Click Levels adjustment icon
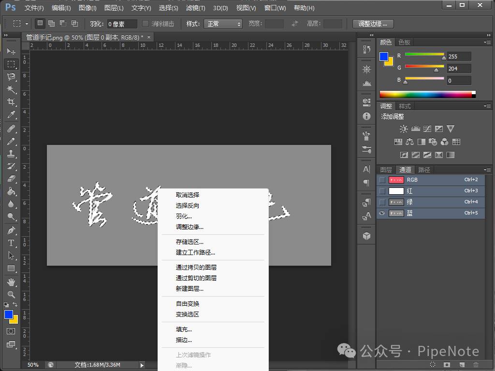Viewport: 495px width, 371px height. point(415,128)
